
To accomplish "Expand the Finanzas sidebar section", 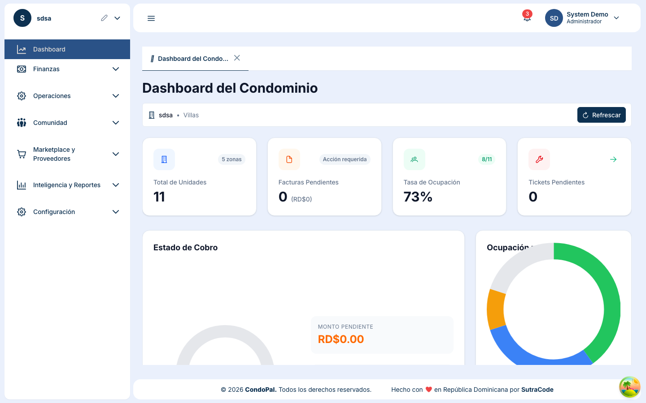I will [x=116, y=69].
